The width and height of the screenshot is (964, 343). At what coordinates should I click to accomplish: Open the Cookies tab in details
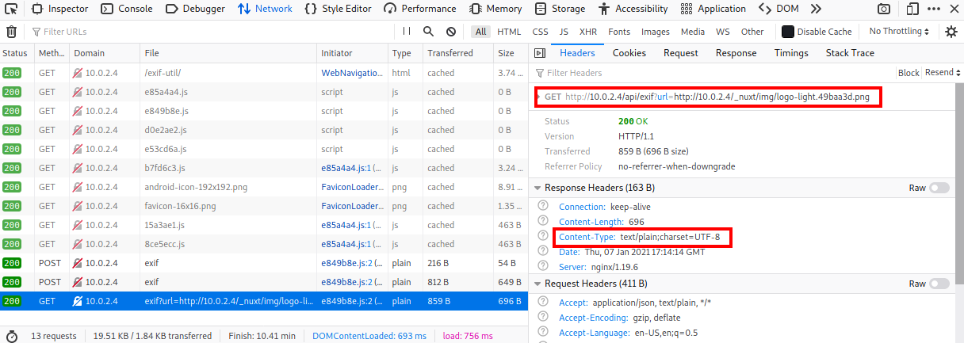point(629,53)
